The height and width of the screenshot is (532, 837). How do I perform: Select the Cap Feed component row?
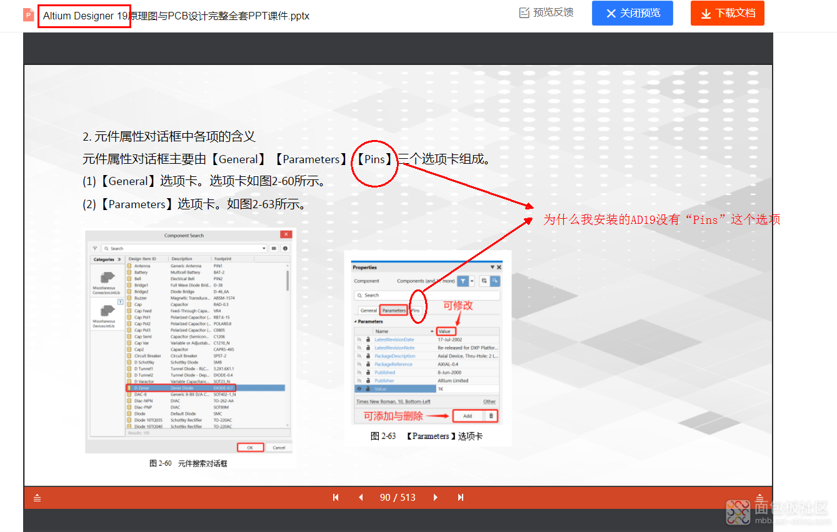(x=206, y=311)
